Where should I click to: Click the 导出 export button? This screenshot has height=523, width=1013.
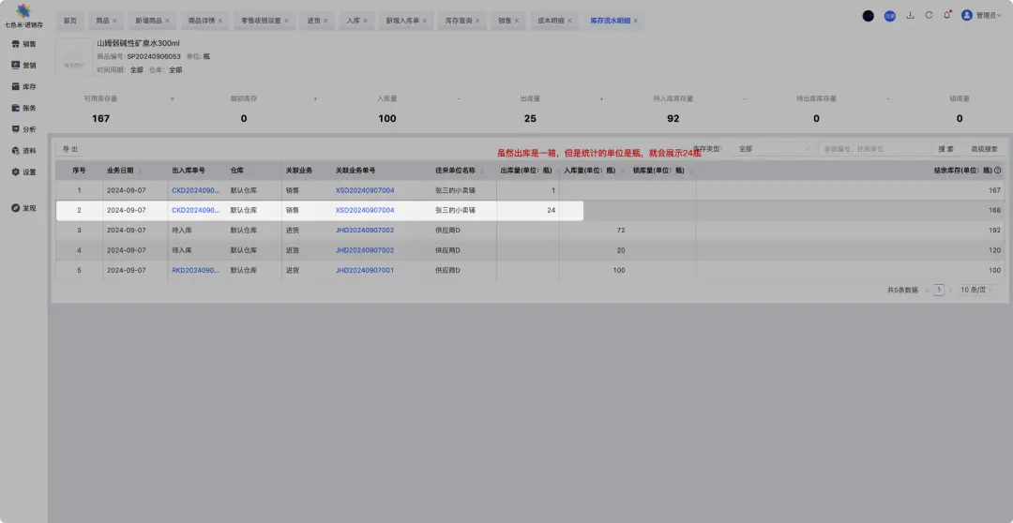click(70, 149)
